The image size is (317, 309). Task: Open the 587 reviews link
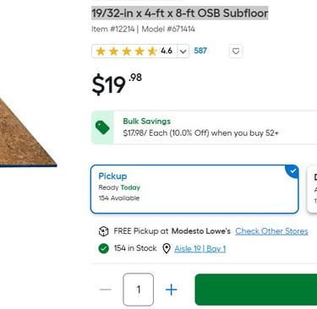pyautogui.click(x=200, y=51)
